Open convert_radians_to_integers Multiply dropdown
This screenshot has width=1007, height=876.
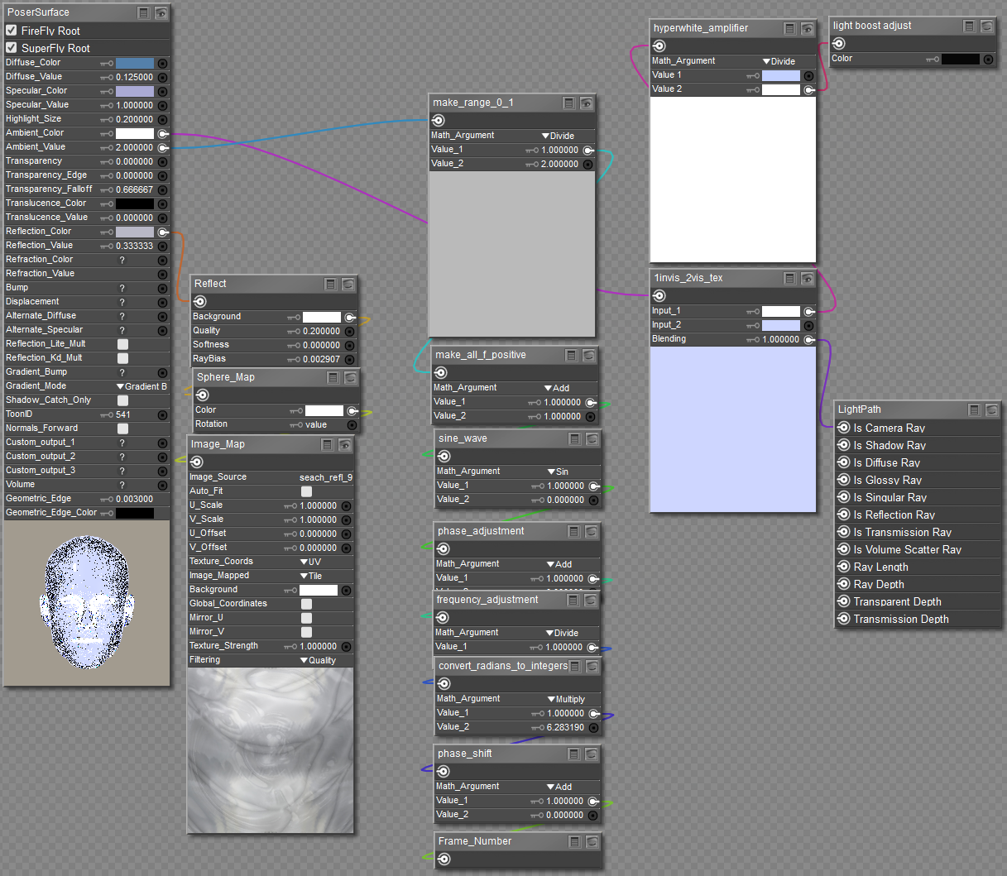click(565, 699)
